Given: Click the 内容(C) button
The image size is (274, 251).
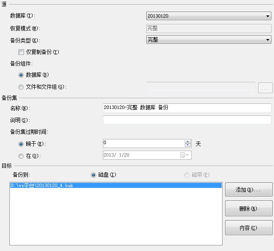Looking at the screenshot, I should [x=249, y=227].
